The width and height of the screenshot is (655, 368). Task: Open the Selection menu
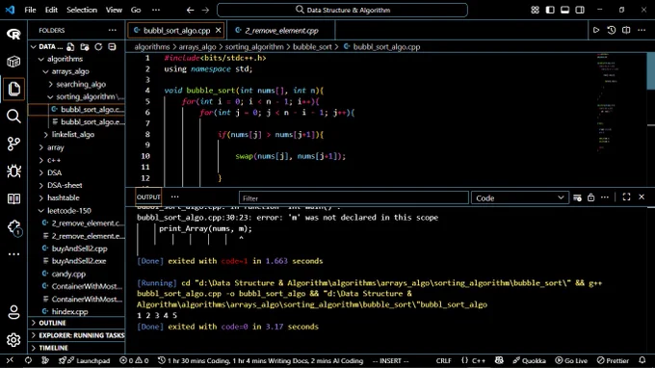pyautogui.click(x=82, y=10)
